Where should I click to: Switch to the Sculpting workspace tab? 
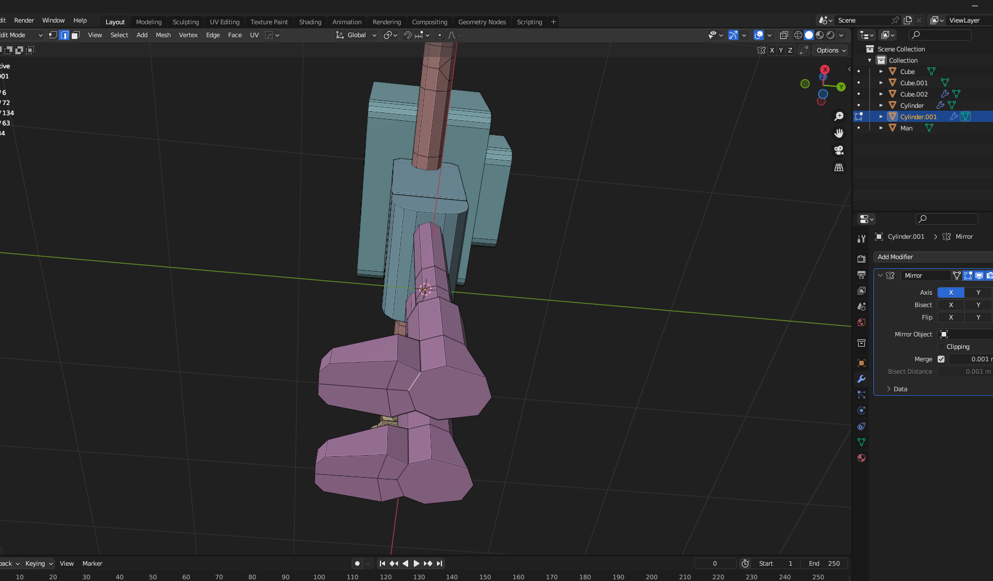tap(186, 22)
